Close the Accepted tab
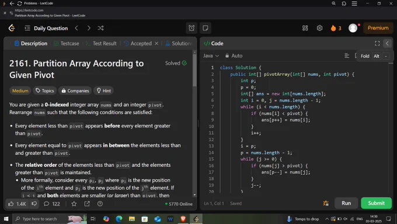397x224 pixels. pyautogui.click(x=156, y=43)
